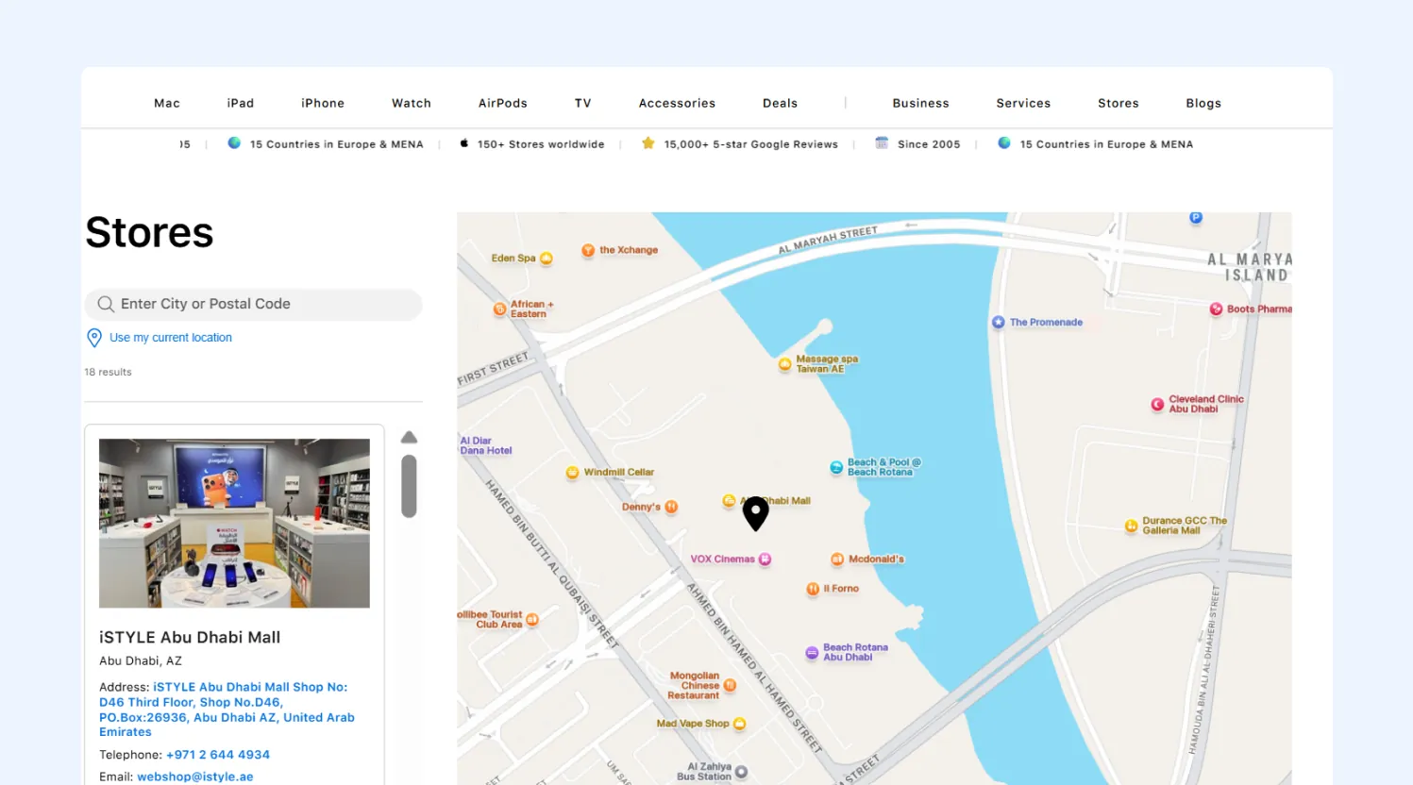Open the Services section

pos(1023,104)
